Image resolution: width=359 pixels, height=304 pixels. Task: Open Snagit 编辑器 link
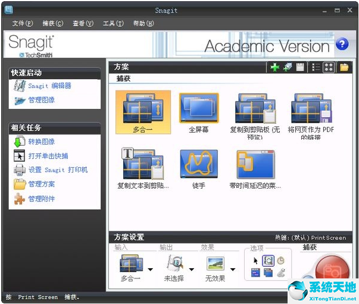[x=49, y=86]
